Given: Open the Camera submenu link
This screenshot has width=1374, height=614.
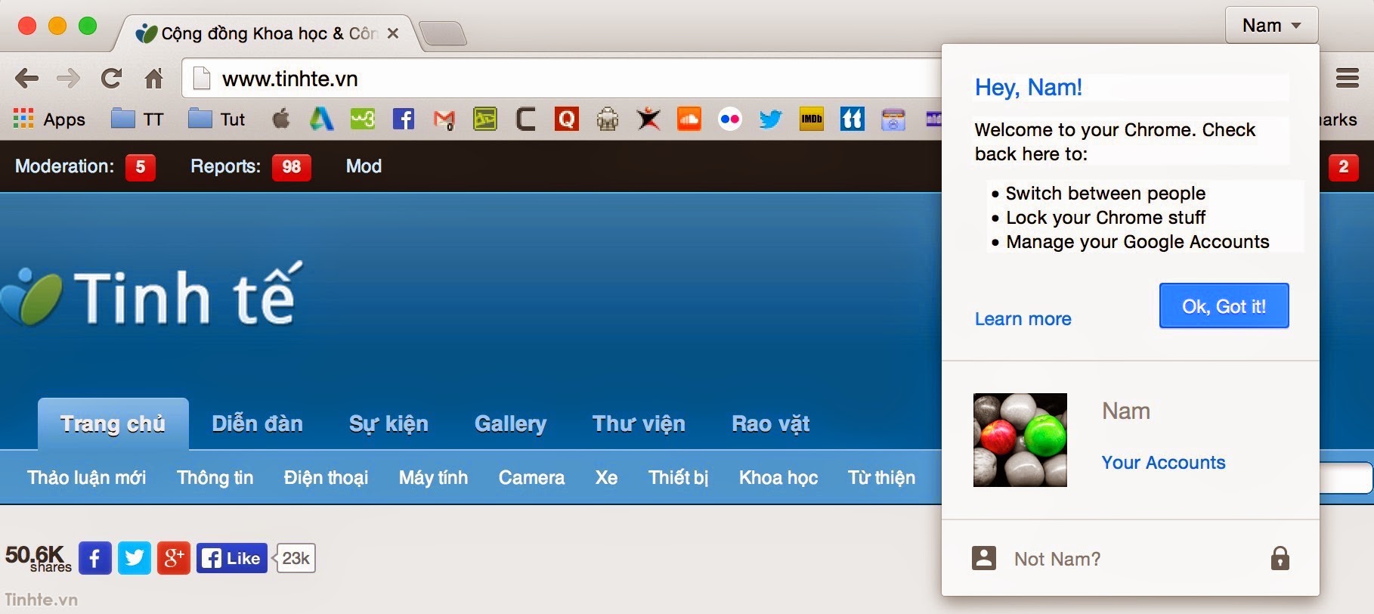Looking at the screenshot, I should 531,478.
